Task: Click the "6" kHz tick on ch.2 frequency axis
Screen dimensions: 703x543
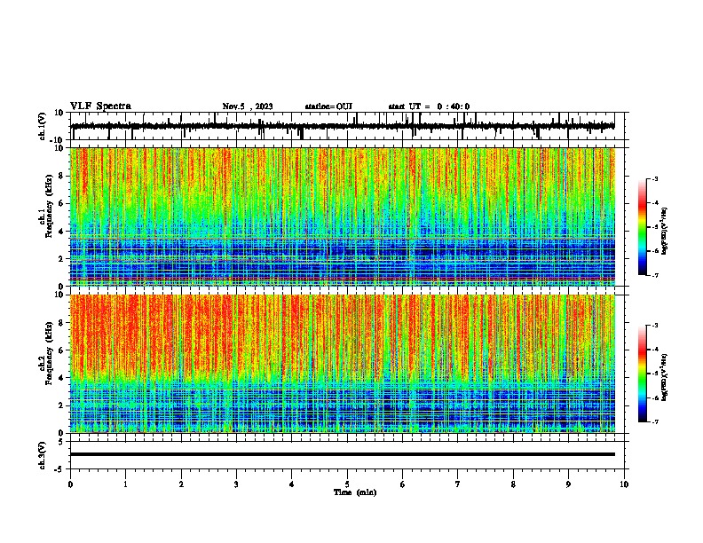Action: point(61,350)
